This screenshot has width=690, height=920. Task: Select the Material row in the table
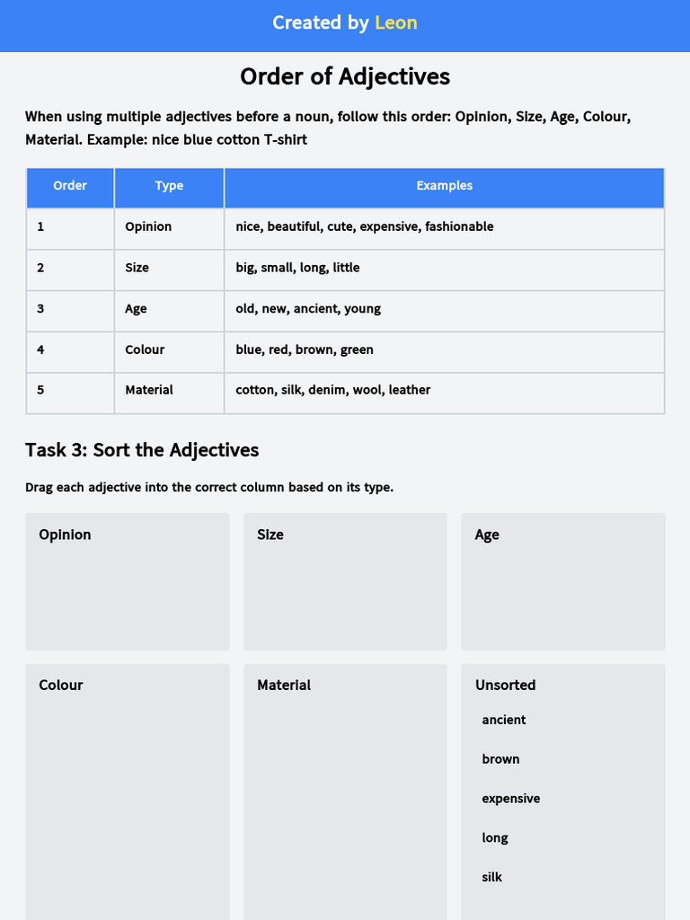coord(345,390)
